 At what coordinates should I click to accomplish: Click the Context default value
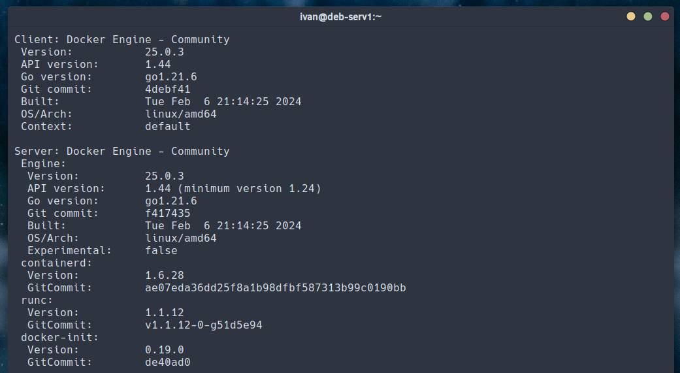click(168, 127)
